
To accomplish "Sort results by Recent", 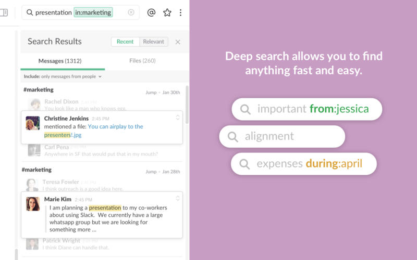I will (125, 42).
